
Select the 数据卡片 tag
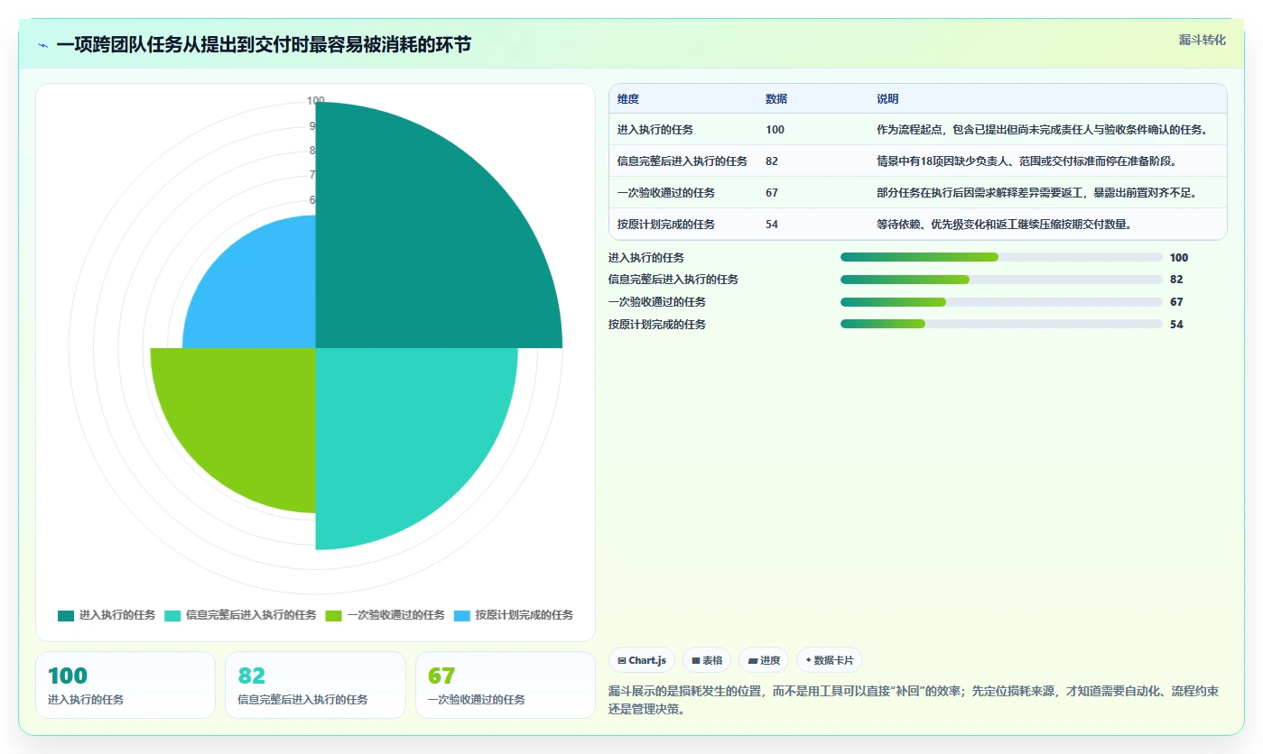point(829,660)
